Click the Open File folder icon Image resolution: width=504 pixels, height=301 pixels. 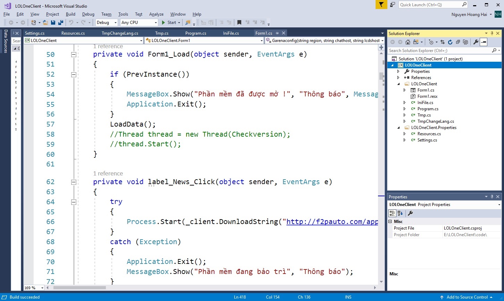pyautogui.click(x=45, y=23)
